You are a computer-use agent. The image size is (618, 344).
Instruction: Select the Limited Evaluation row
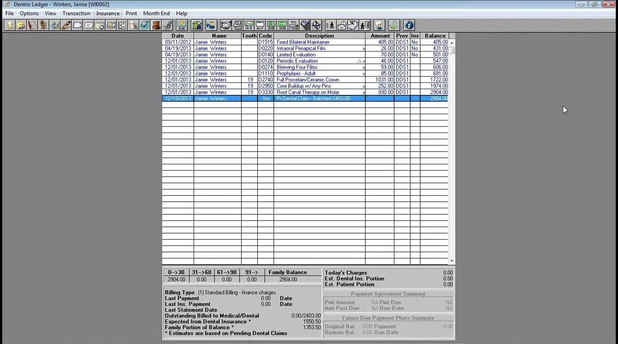click(305, 54)
